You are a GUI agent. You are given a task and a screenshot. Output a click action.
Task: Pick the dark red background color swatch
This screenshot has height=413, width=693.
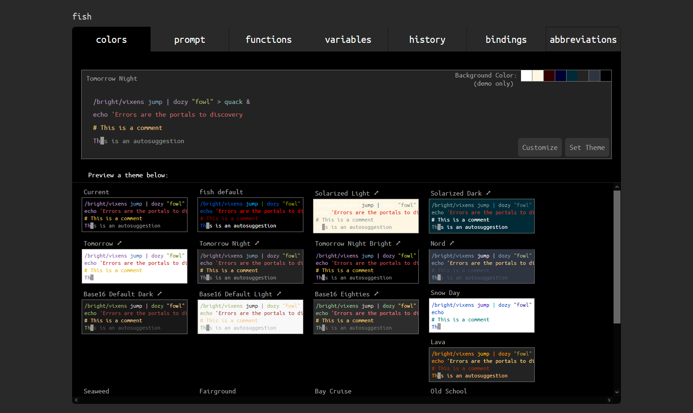coord(549,76)
